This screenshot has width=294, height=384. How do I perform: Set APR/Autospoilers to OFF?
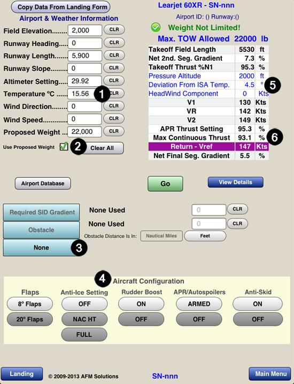coord(199,319)
